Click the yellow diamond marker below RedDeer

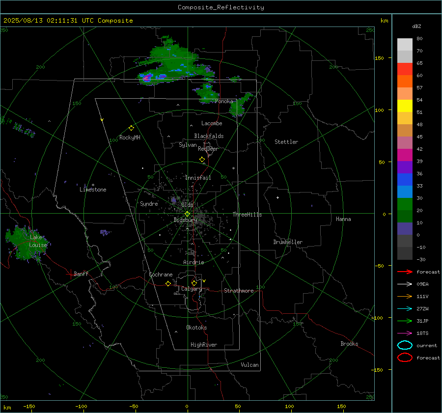[202, 160]
